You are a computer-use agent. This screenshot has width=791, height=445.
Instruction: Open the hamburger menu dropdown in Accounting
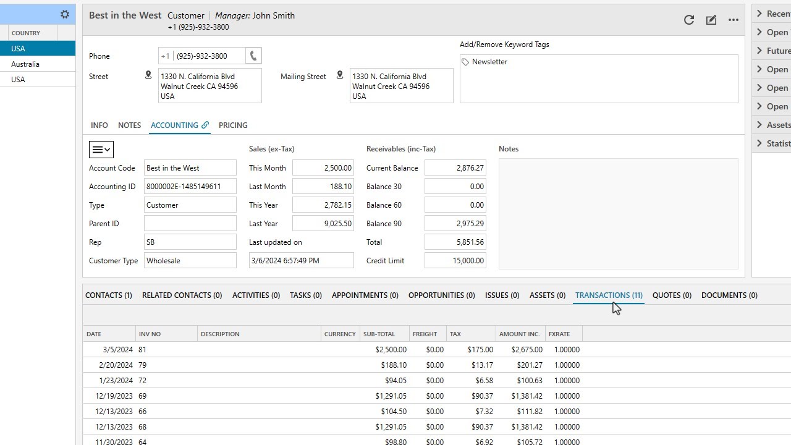[101, 150]
